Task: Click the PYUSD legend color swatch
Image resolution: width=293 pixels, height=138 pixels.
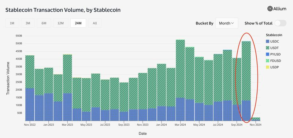Action: coord(268,54)
